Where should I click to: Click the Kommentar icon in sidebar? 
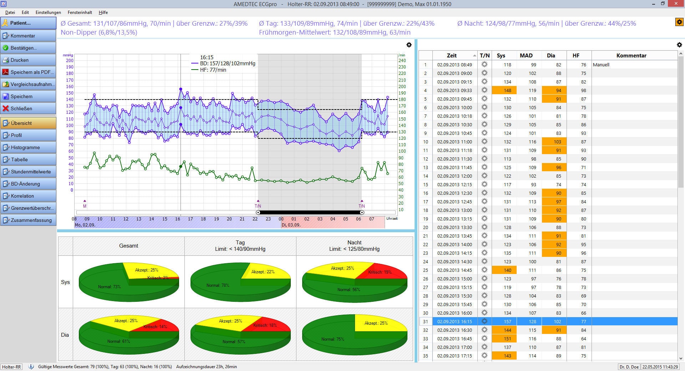[6, 35]
